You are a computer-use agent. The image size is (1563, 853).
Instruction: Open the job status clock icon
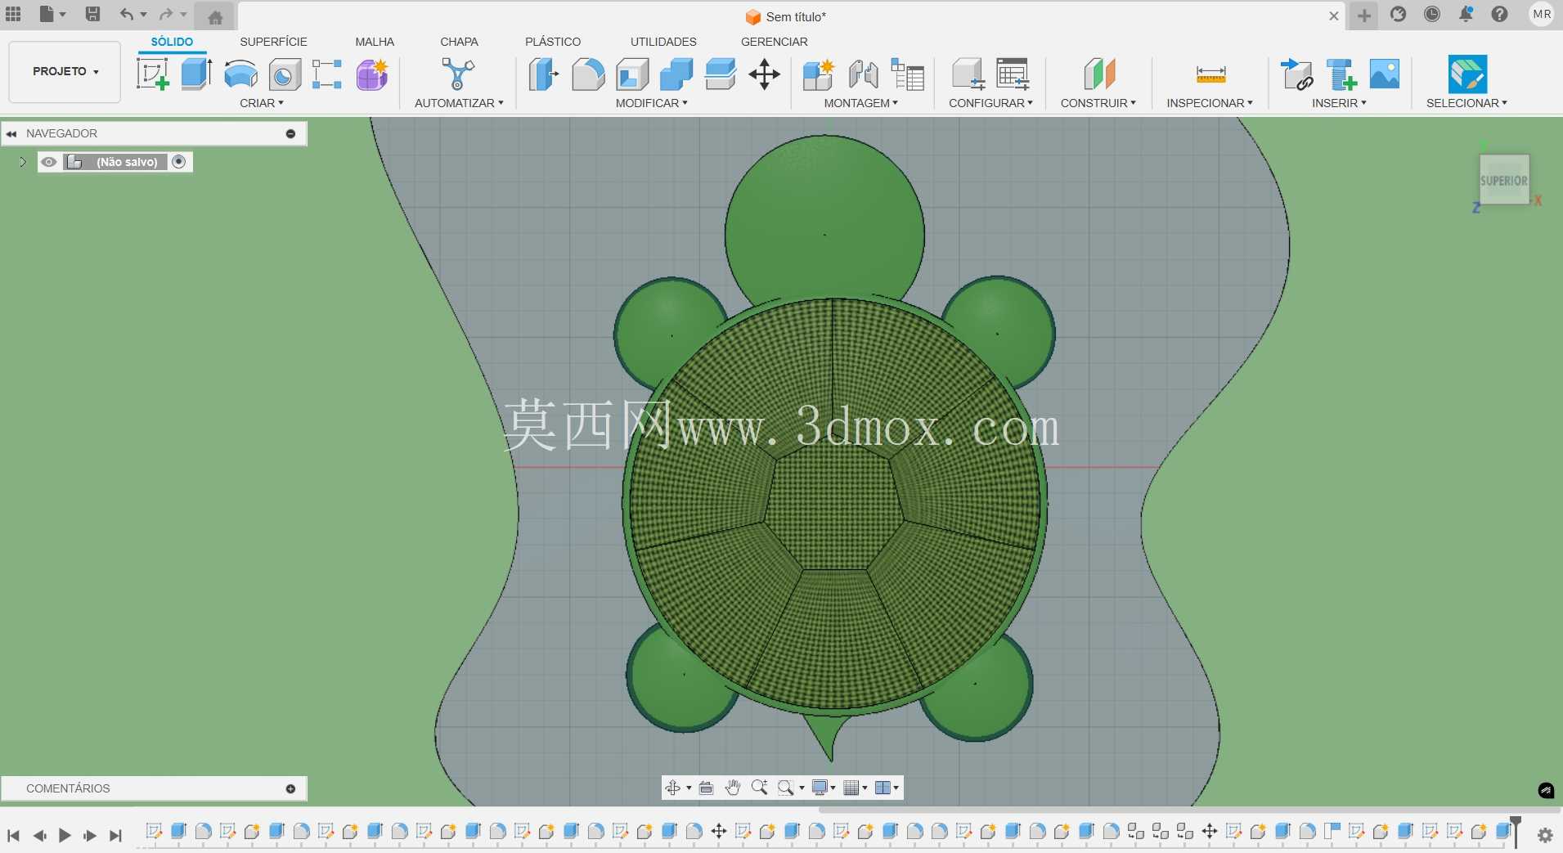1431,15
